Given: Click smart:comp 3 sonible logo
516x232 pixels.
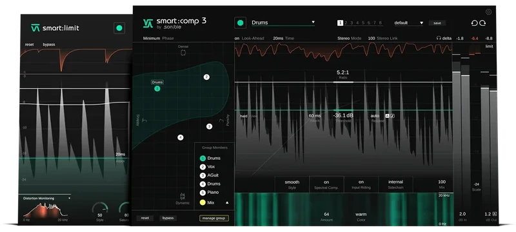Looking at the screenshot, I should 175,23.
